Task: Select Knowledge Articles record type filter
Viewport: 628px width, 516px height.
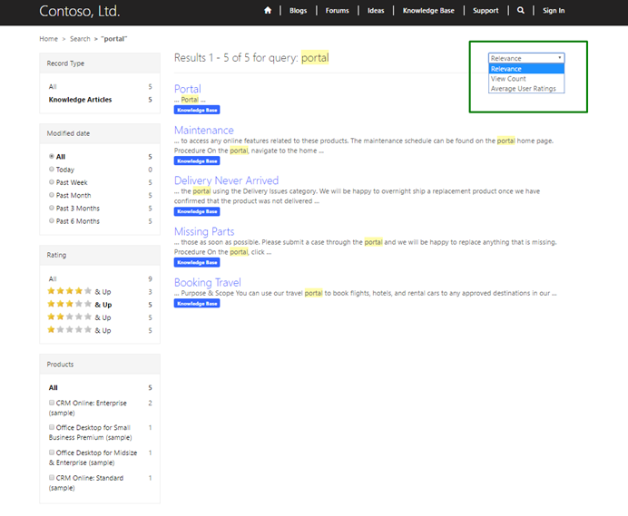Action: point(81,100)
